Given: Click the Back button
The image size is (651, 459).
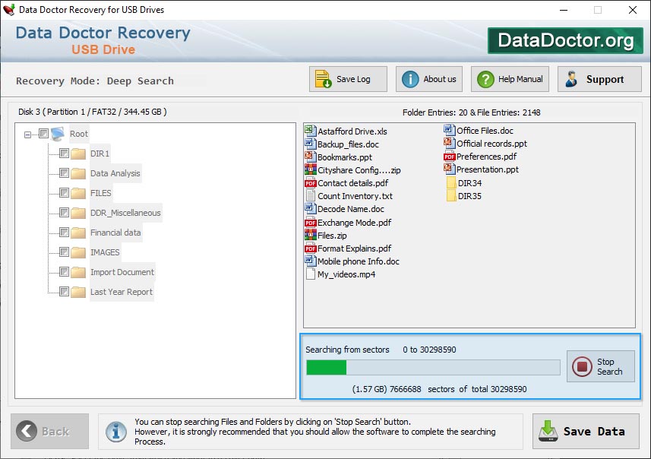Looking at the screenshot, I should [50, 431].
